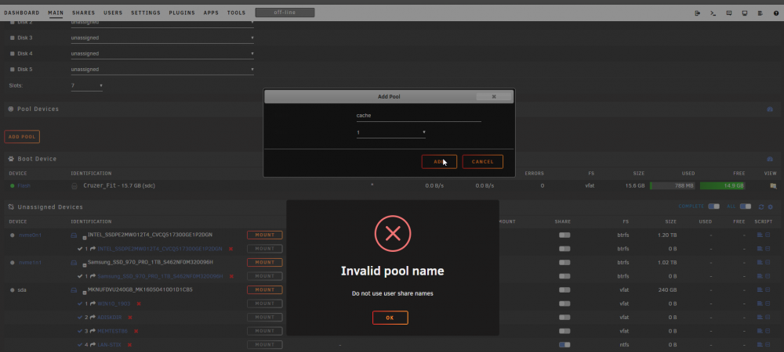Click the Unassigned Devices settings gear icon

pos(770,207)
